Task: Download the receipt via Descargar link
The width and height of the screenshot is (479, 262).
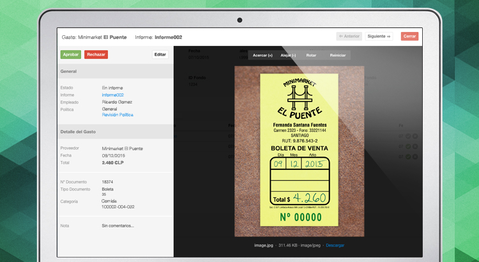Action: pyautogui.click(x=335, y=245)
